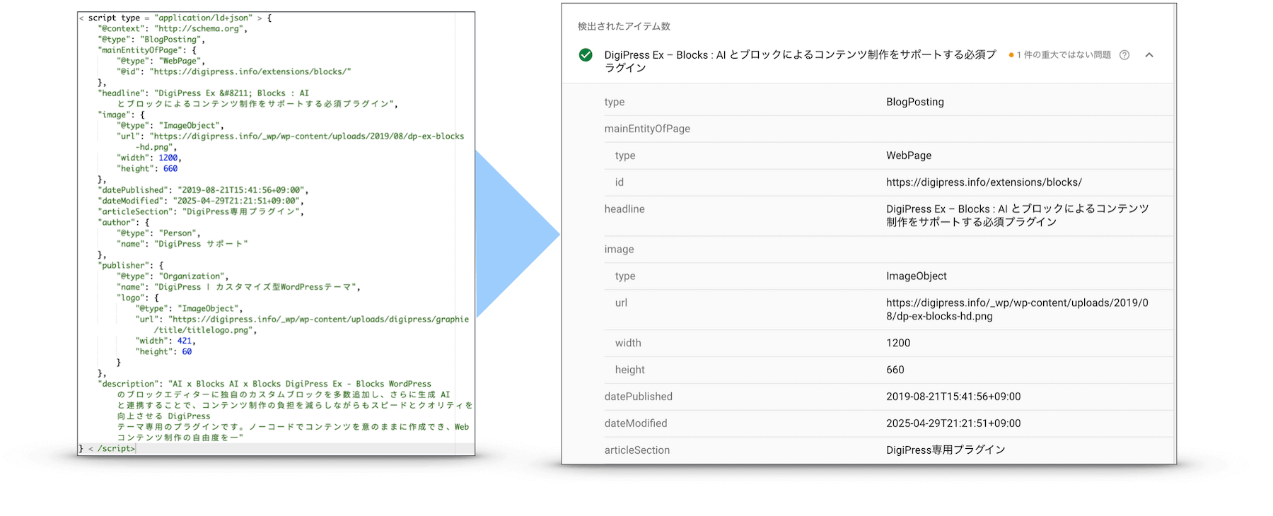Select the height value 660 in results
The image size is (1273, 516).
(x=895, y=370)
